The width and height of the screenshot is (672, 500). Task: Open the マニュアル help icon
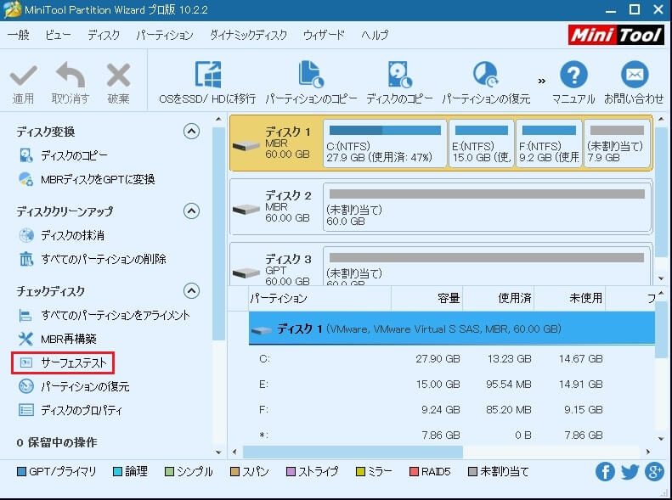[x=573, y=75]
